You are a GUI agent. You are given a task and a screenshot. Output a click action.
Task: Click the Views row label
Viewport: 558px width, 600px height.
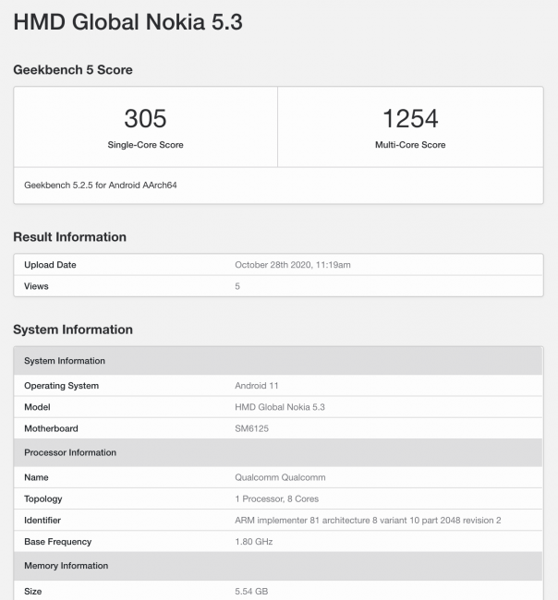pyautogui.click(x=36, y=286)
